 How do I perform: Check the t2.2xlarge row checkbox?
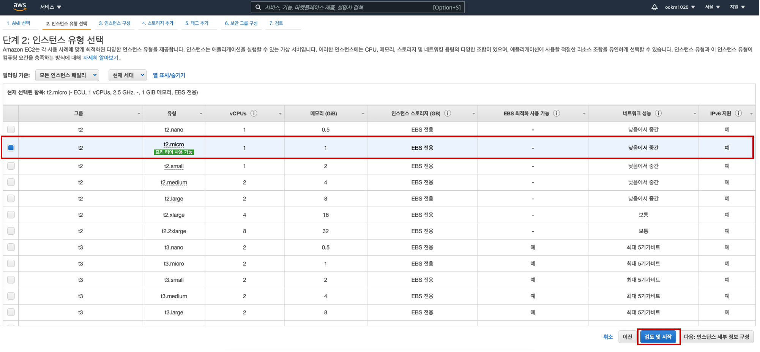click(11, 231)
